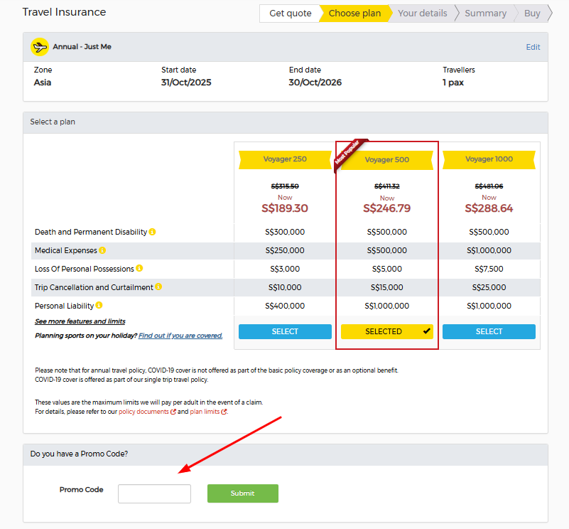Click the airplane icon in the quote summary header
The image size is (569, 529).
click(x=40, y=47)
